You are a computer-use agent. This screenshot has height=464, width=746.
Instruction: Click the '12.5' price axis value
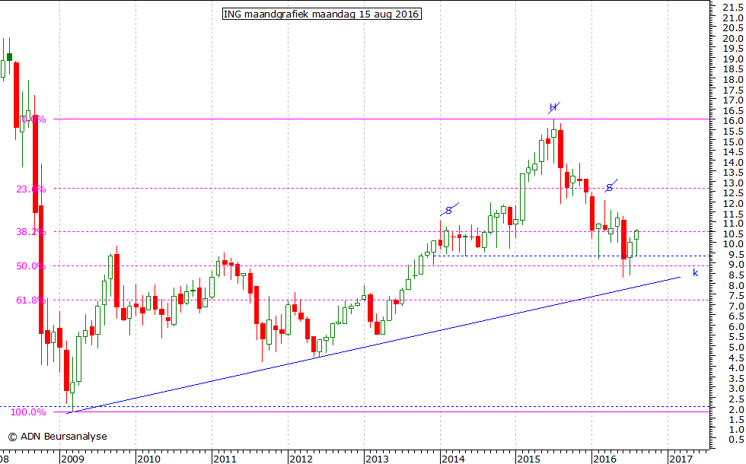pos(733,192)
